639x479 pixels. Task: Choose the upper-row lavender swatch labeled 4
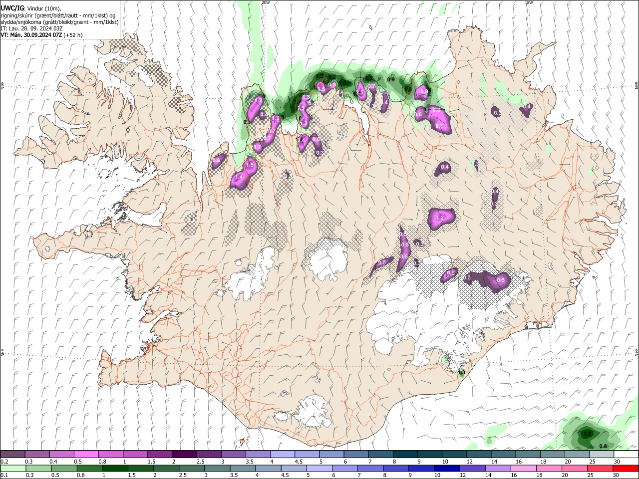pos(282,454)
